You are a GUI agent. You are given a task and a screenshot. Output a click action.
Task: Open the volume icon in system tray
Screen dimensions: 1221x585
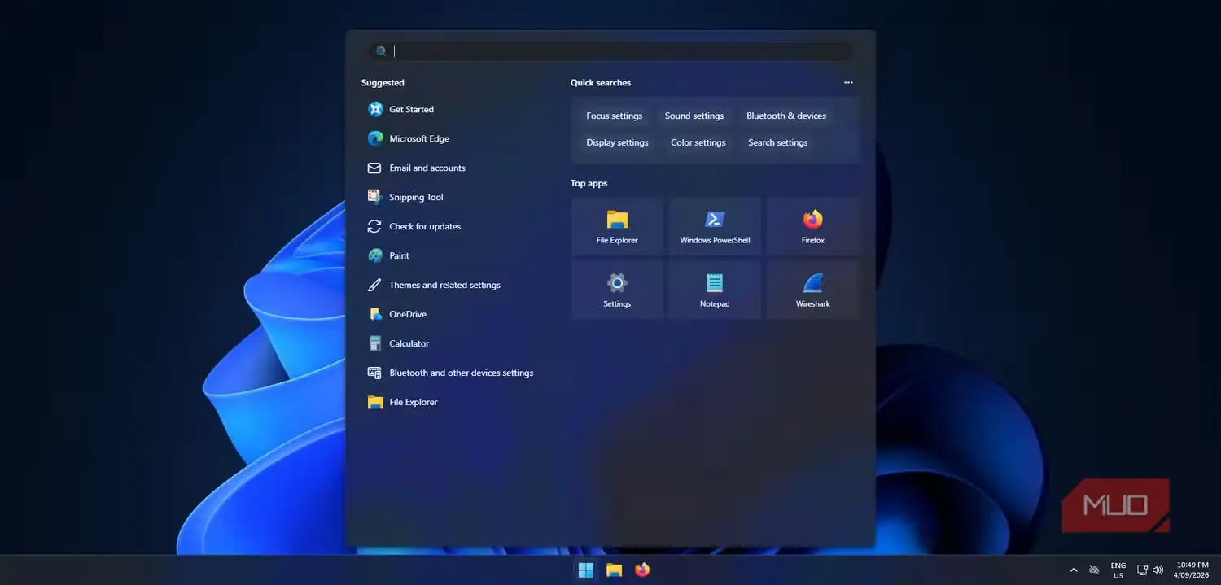[1158, 570]
